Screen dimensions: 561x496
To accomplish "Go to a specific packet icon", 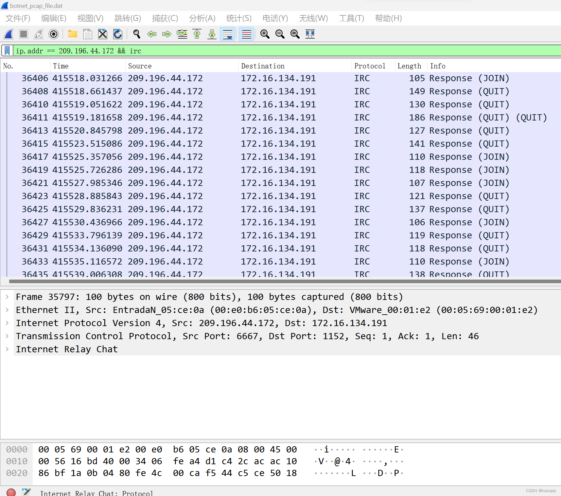I will tap(182, 34).
